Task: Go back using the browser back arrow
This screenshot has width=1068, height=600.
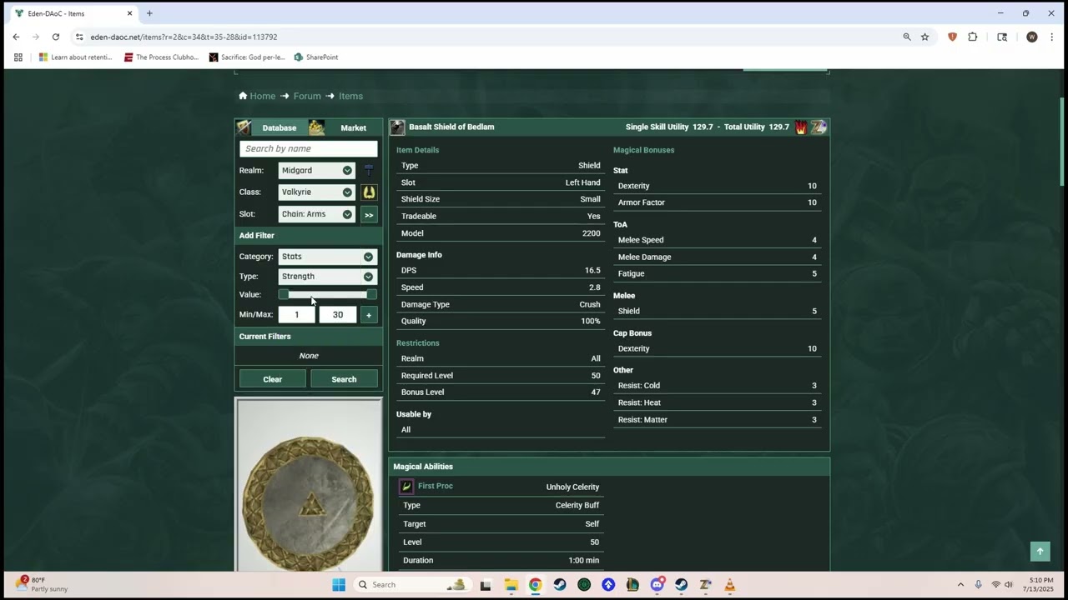Action: coord(16,37)
